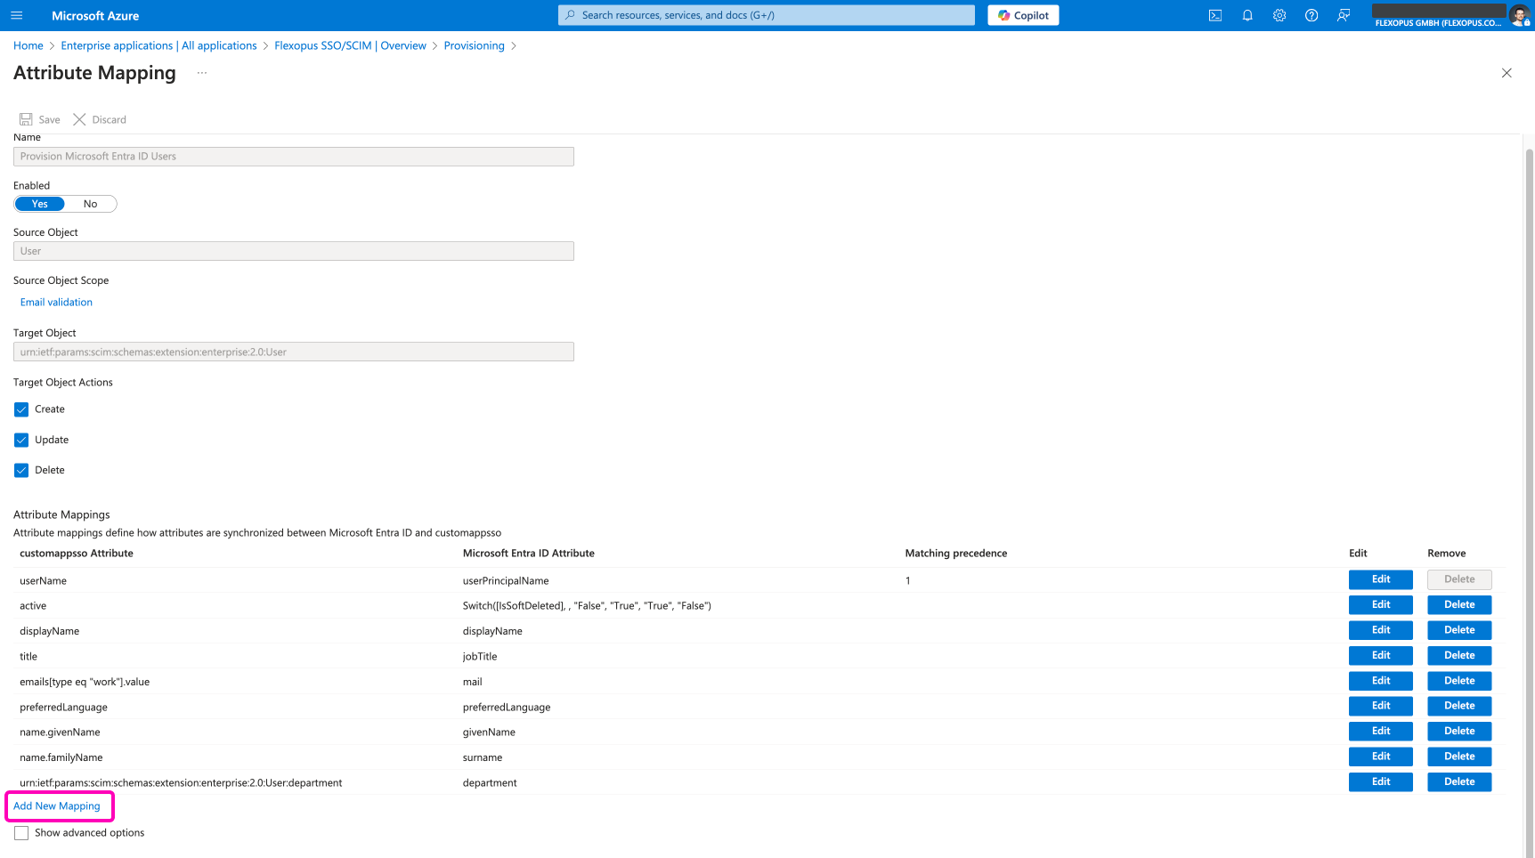Screen dimensions: 1535x858
Task: Click the Save toolbar icon
Action: [x=27, y=119]
